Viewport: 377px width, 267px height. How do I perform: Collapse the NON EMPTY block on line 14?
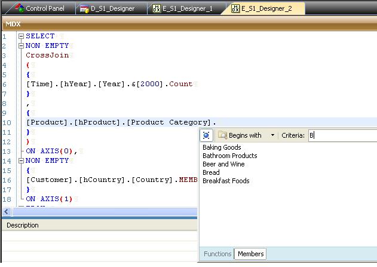click(x=21, y=160)
